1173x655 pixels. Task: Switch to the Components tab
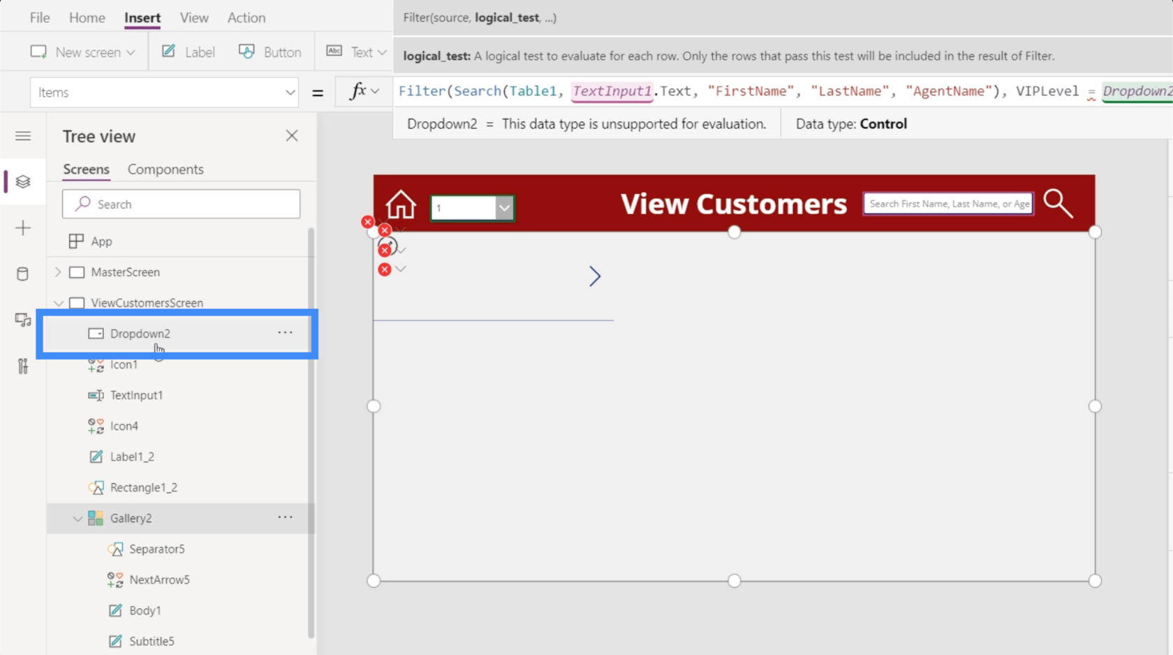pos(165,170)
